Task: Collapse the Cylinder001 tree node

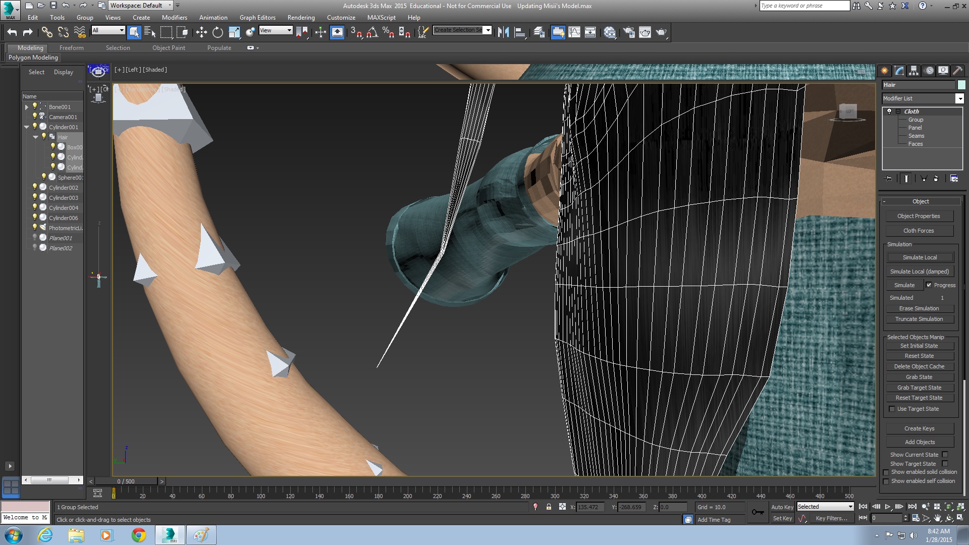Action: [26, 127]
